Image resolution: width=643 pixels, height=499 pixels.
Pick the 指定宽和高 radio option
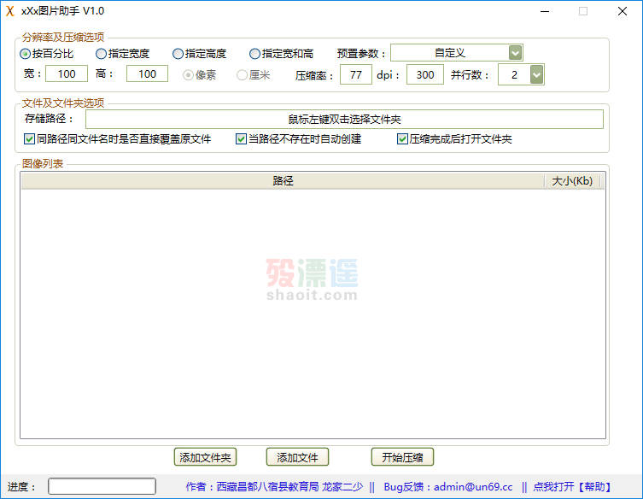[281, 54]
